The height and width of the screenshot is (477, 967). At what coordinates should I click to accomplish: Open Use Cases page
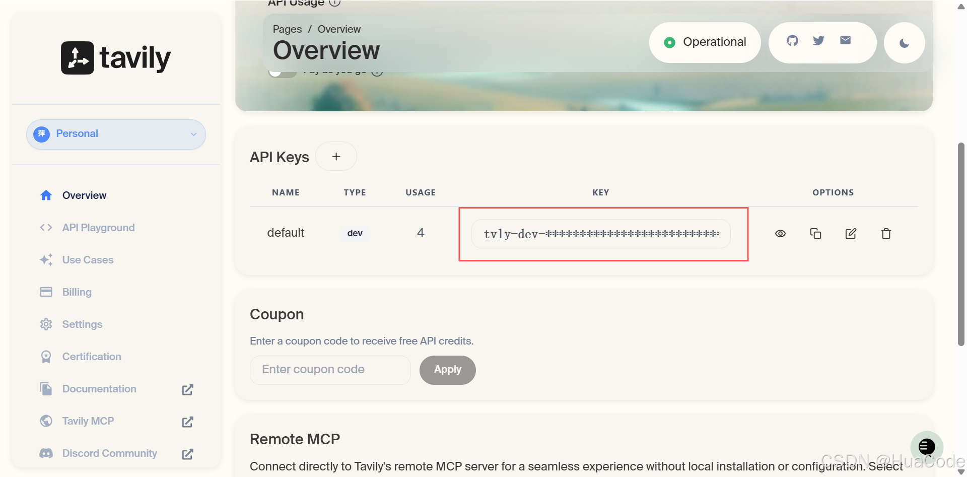pos(88,260)
